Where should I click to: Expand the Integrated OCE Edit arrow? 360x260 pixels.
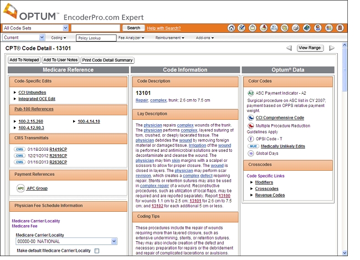[15, 99]
